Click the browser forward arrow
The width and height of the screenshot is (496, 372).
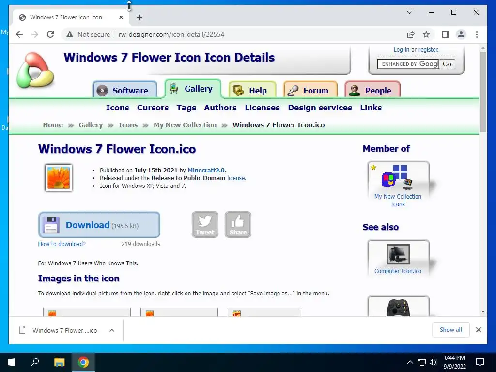click(35, 34)
